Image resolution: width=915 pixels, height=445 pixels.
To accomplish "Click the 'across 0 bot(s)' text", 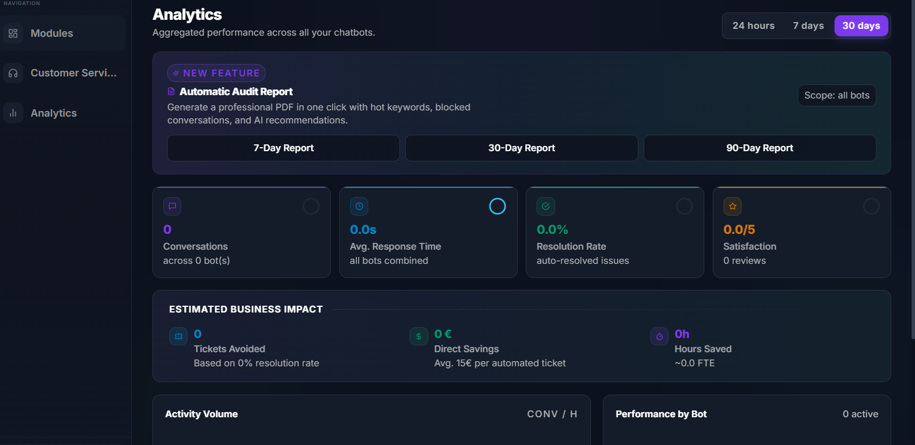I will [197, 260].
